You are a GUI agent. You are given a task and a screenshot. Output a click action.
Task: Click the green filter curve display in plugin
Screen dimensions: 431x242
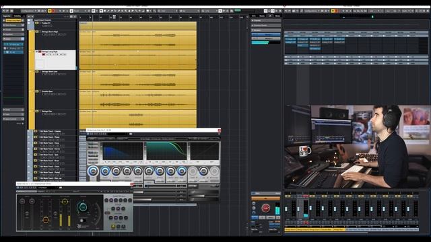click(166, 151)
